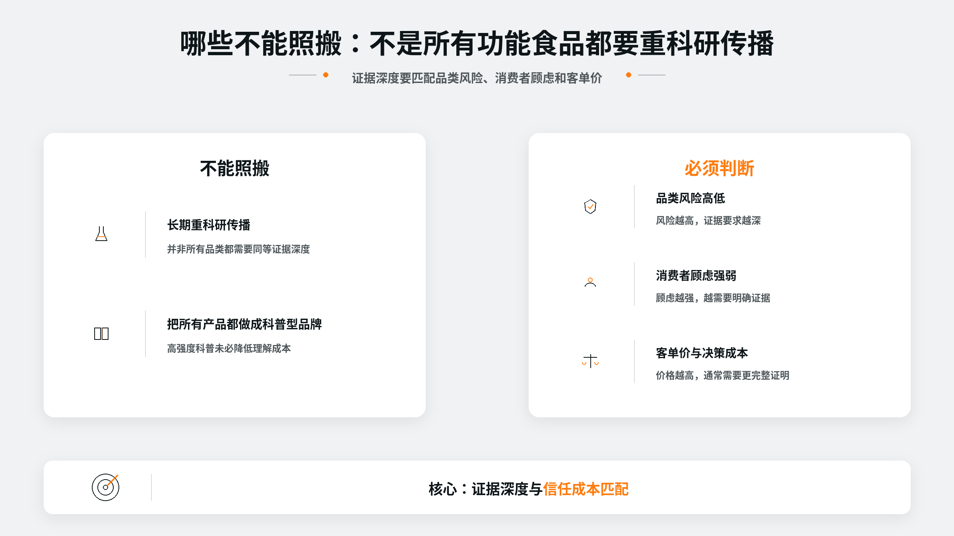
Task: Click the flask icon beside 长期重科研传播
Action: [101, 234]
